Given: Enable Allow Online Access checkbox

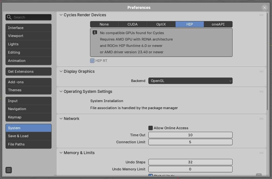Looking at the screenshot, I should pyautogui.click(x=151, y=128).
